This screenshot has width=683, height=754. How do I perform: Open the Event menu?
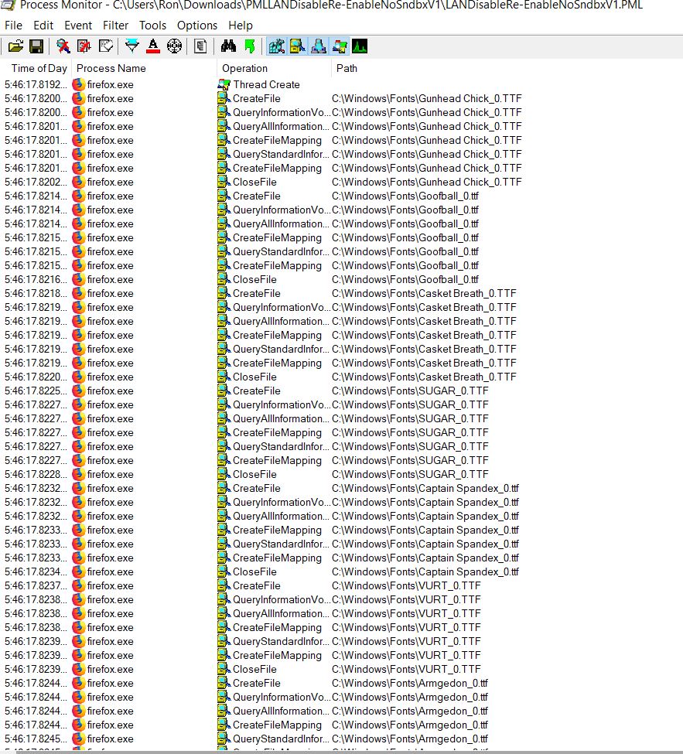coord(78,25)
